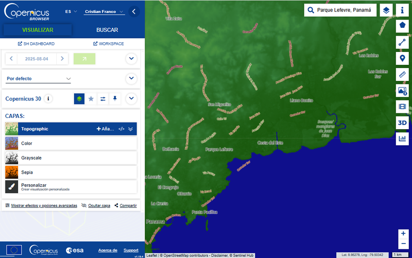This screenshot has height=258, width=412.
Task: Open the Por defecto dropdown
Action: (x=39, y=79)
